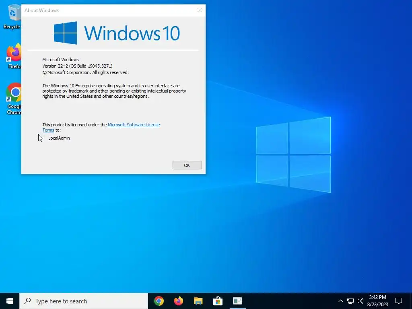
Task: Close the About Windows dialog
Action: coord(200,10)
